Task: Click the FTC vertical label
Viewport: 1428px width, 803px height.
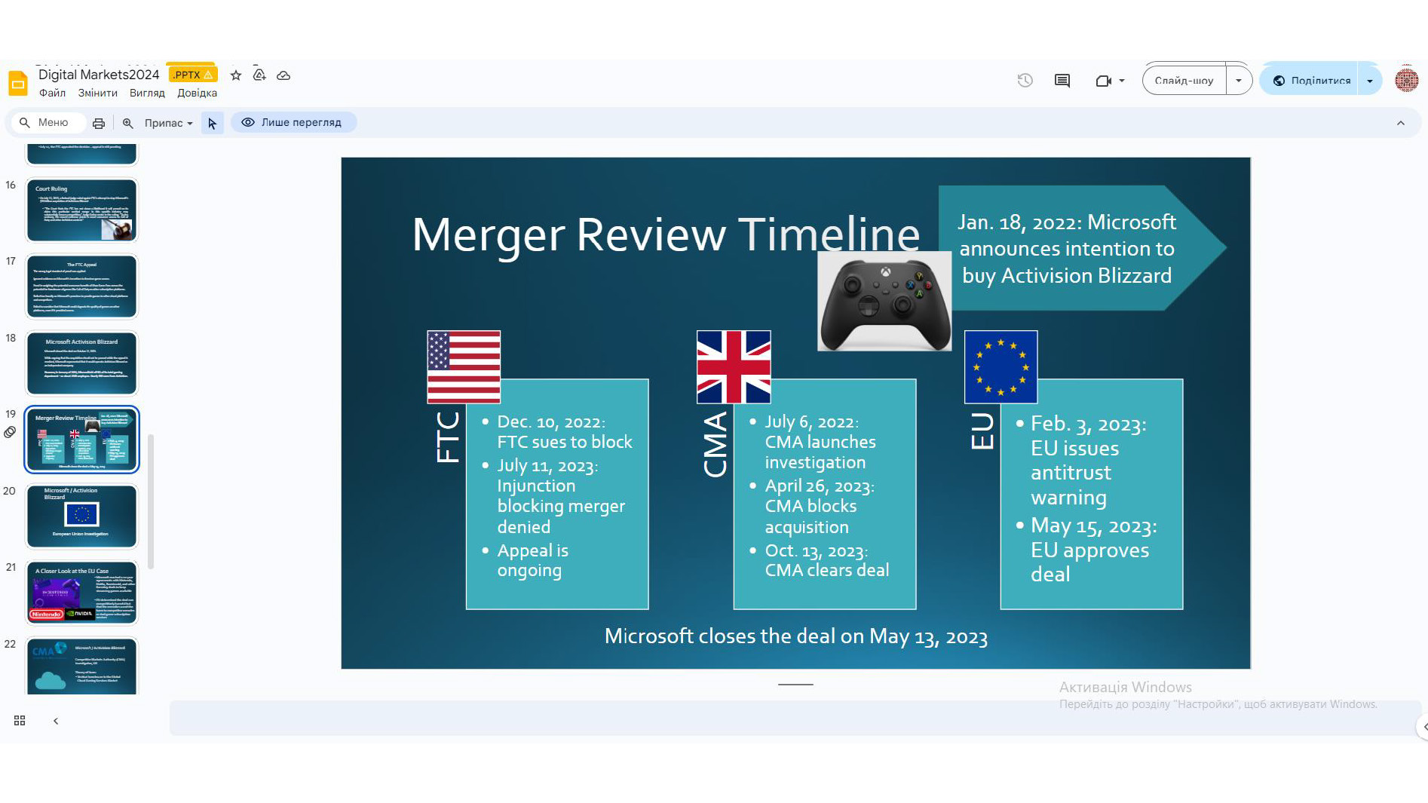Action: [x=447, y=437]
